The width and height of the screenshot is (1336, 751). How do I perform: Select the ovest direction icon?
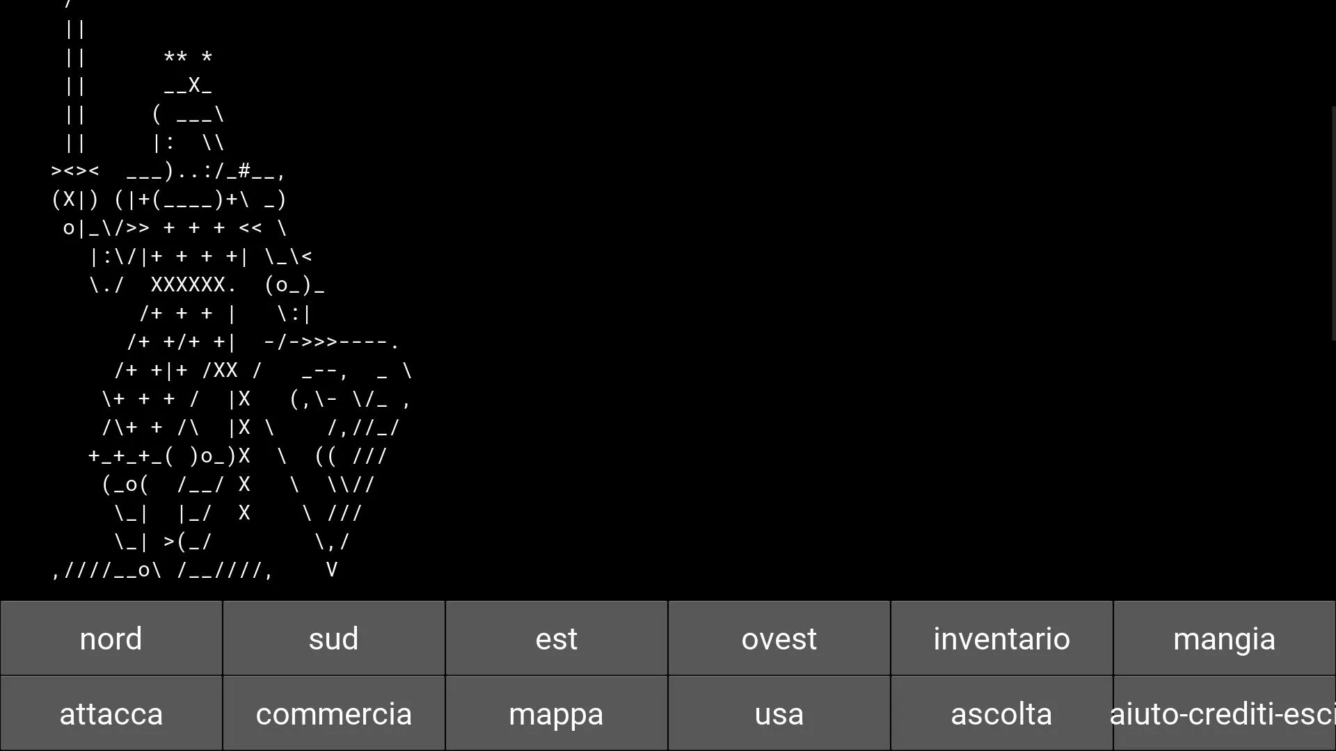[x=779, y=639]
